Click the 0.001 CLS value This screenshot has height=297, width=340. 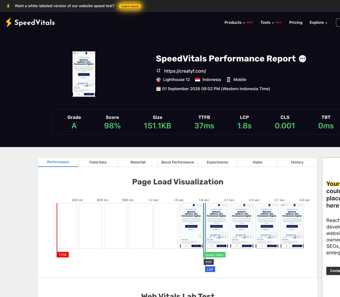point(285,126)
